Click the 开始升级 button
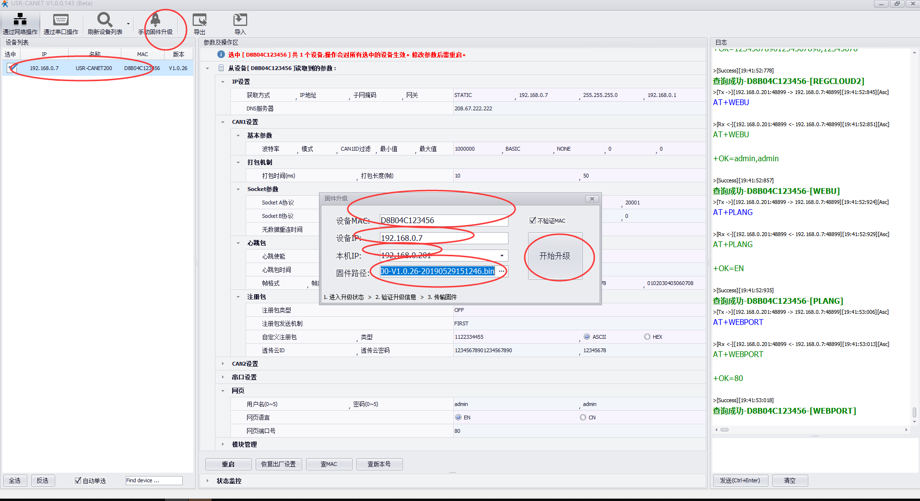 coord(555,256)
